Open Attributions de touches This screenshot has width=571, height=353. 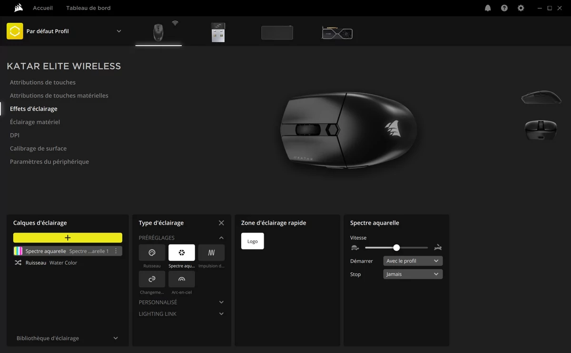(x=43, y=82)
